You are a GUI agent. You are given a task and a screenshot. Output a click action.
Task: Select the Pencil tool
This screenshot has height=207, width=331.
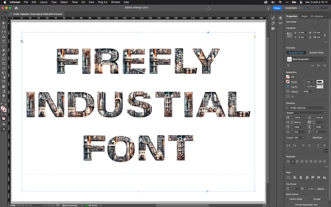3,55
